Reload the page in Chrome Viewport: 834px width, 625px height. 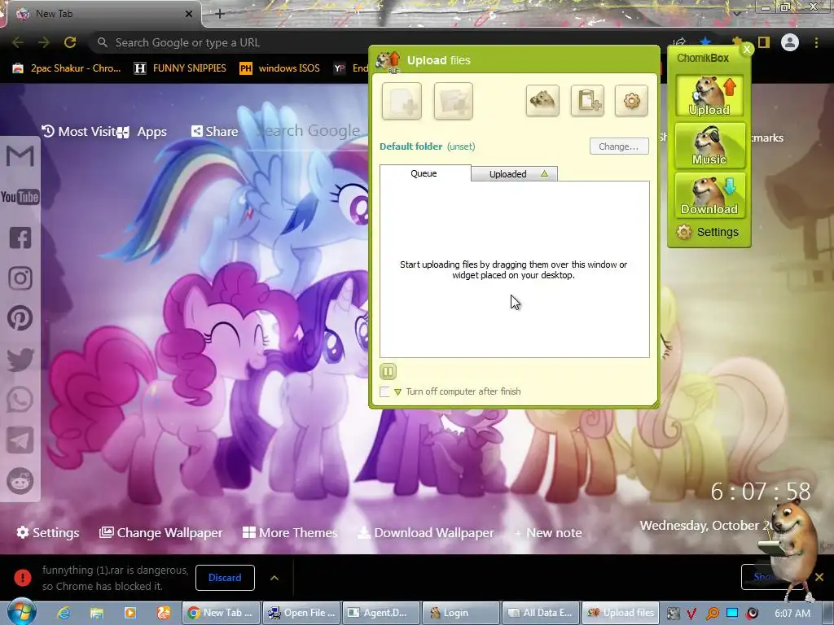point(70,42)
